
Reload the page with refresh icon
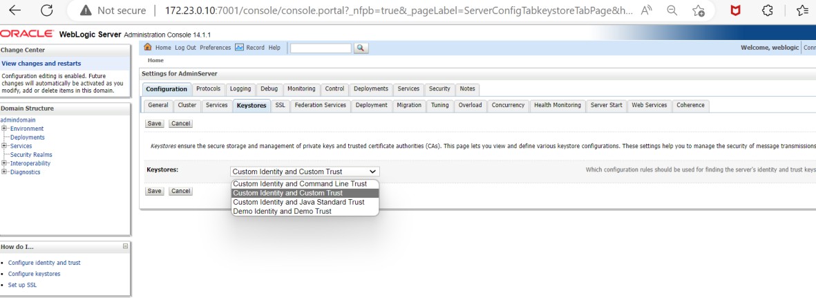tap(47, 10)
